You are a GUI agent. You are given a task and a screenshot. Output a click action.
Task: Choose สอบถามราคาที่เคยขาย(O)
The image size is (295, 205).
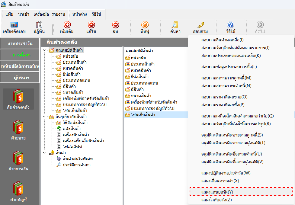point(241,97)
